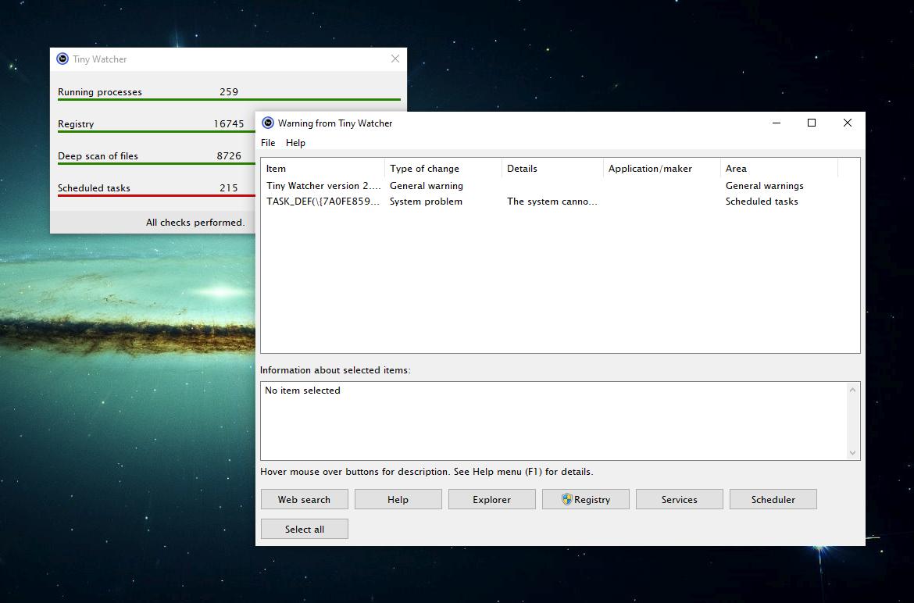The image size is (914, 603).
Task: Click the Area column header
Action: click(x=780, y=169)
